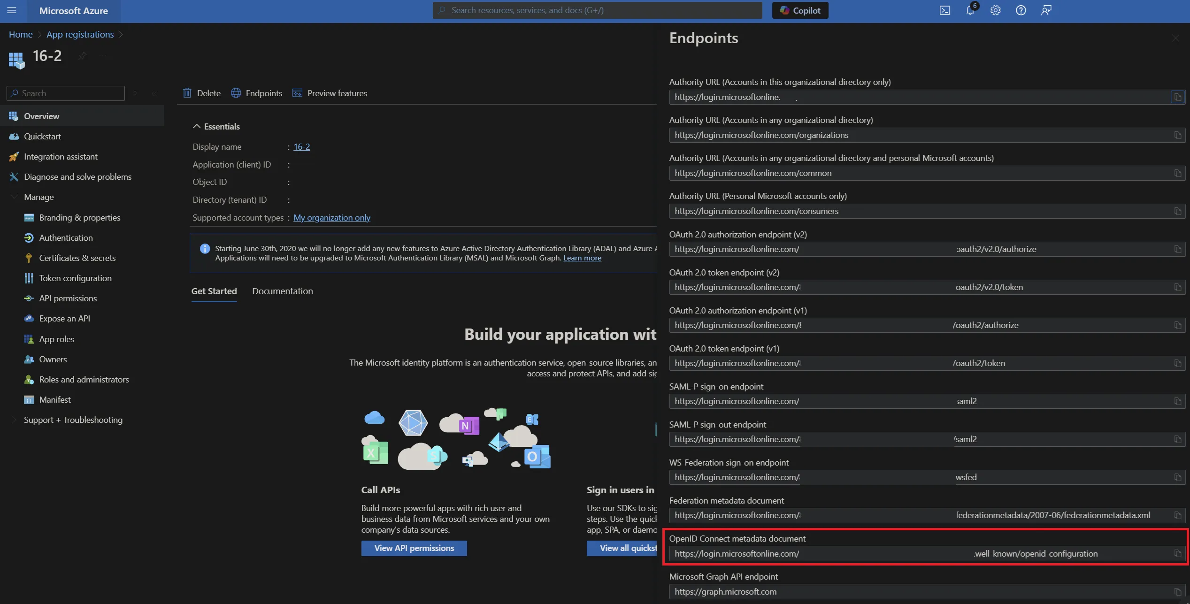Open Preview features
The height and width of the screenshot is (604, 1190).
(330, 93)
